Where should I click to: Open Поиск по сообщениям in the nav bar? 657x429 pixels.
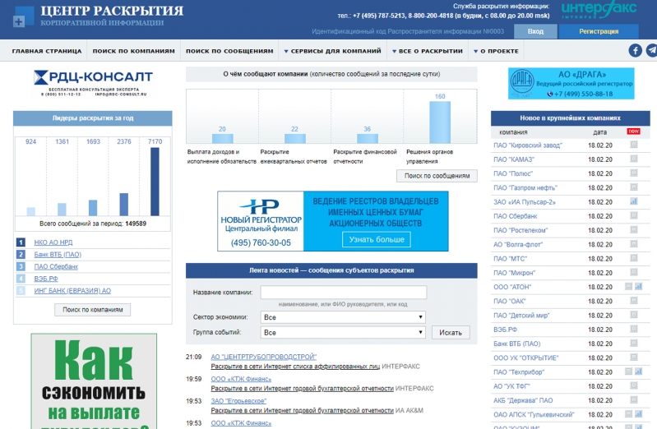tap(229, 51)
